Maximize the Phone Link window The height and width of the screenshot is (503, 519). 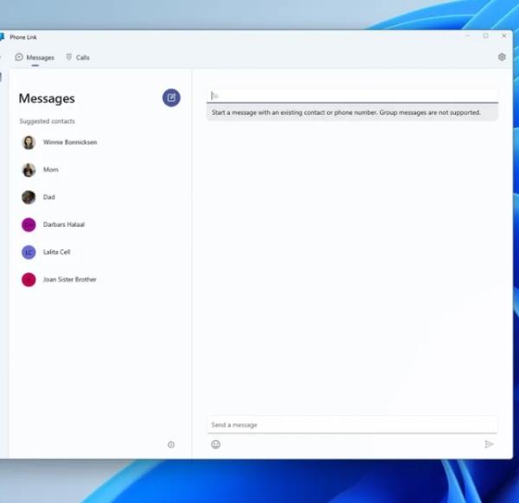485,35
